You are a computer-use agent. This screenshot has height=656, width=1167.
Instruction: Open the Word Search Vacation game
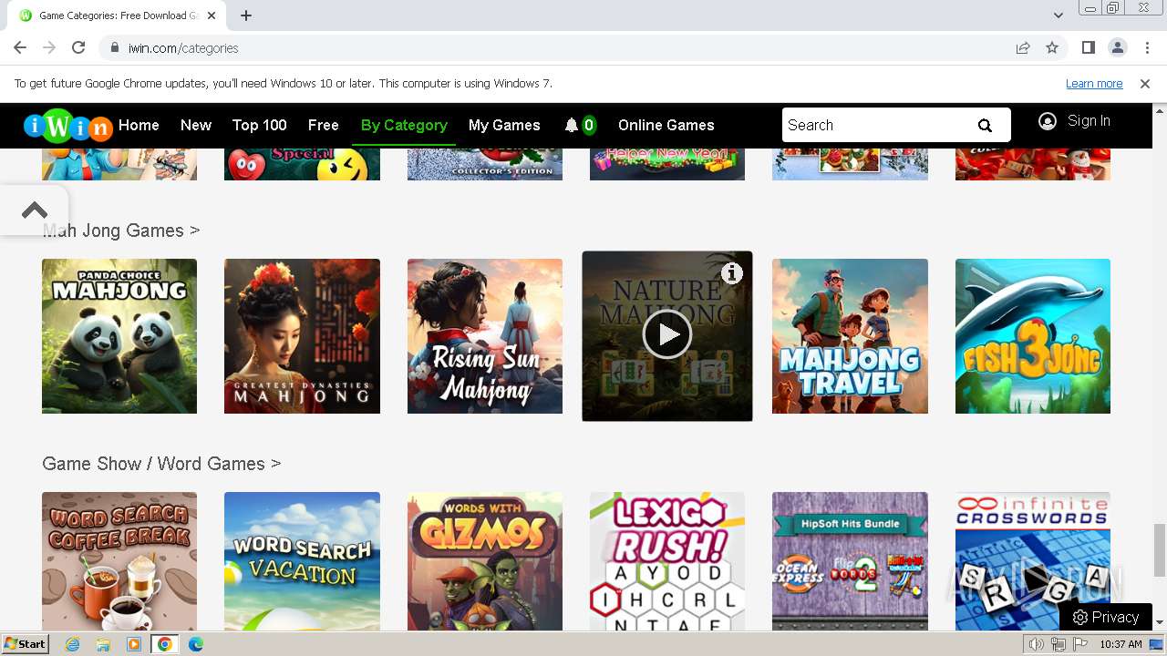pos(302,561)
